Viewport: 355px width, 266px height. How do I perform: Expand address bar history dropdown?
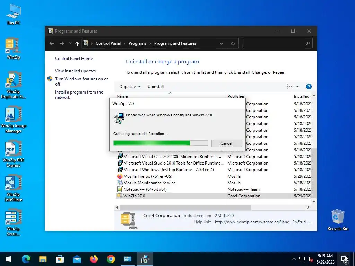coord(222,43)
